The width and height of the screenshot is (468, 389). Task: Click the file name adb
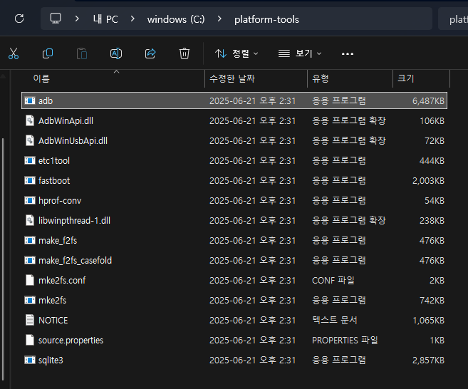(x=46, y=101)
